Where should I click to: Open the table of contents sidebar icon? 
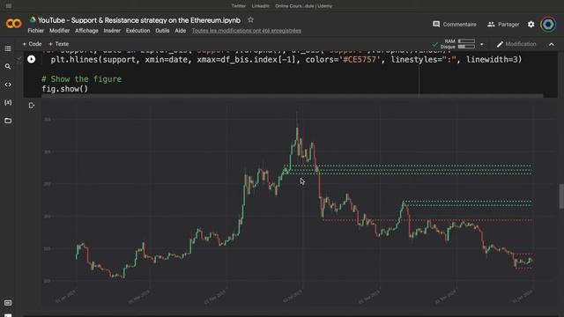tap(8, 48)
